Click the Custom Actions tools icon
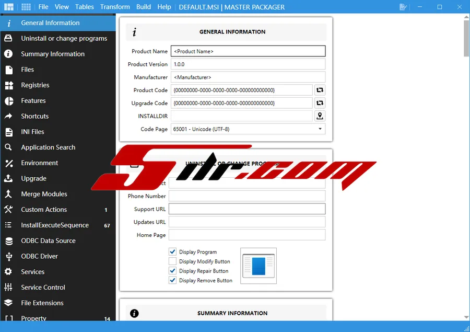 coord(8,209)
